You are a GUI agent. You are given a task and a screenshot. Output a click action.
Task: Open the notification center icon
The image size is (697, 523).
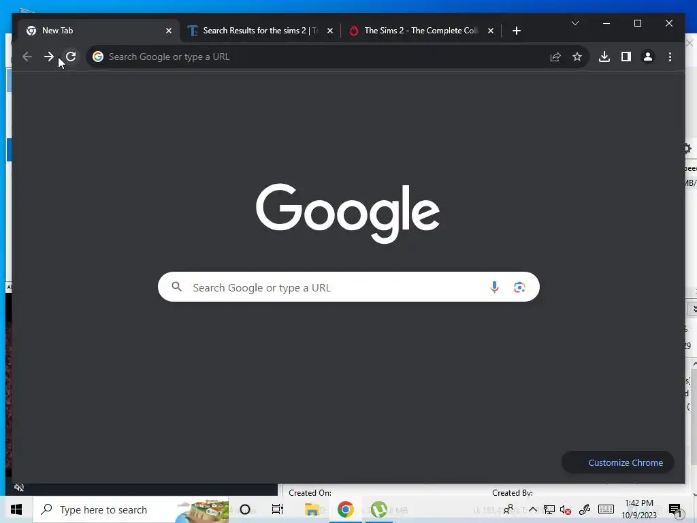coord(675,511)
